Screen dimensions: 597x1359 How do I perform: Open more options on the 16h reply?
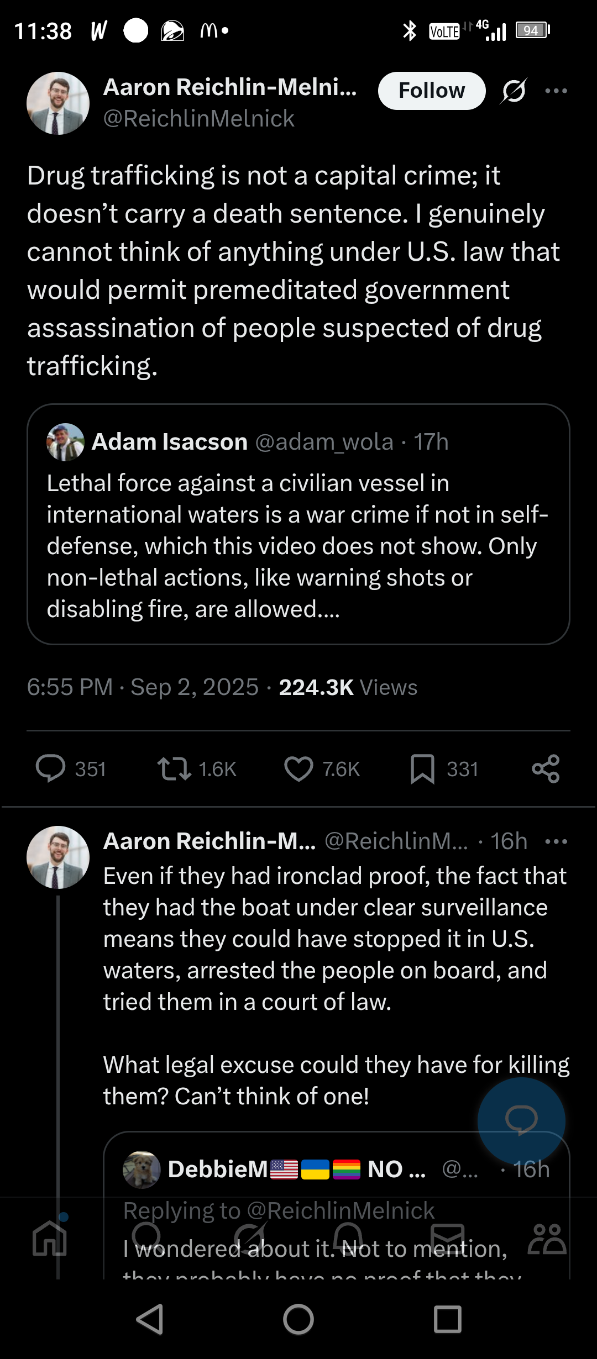pos(556,841)
